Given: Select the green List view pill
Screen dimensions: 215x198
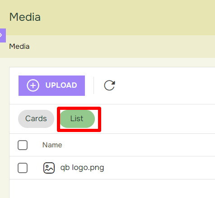Looking at the screenshot, I should tap(77, 119).
